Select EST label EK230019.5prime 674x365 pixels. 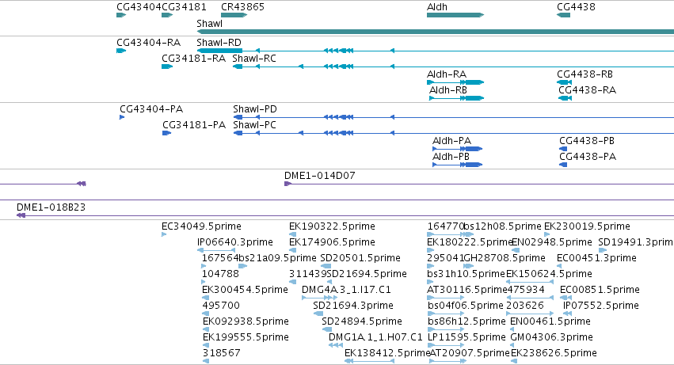click(587, 226)
